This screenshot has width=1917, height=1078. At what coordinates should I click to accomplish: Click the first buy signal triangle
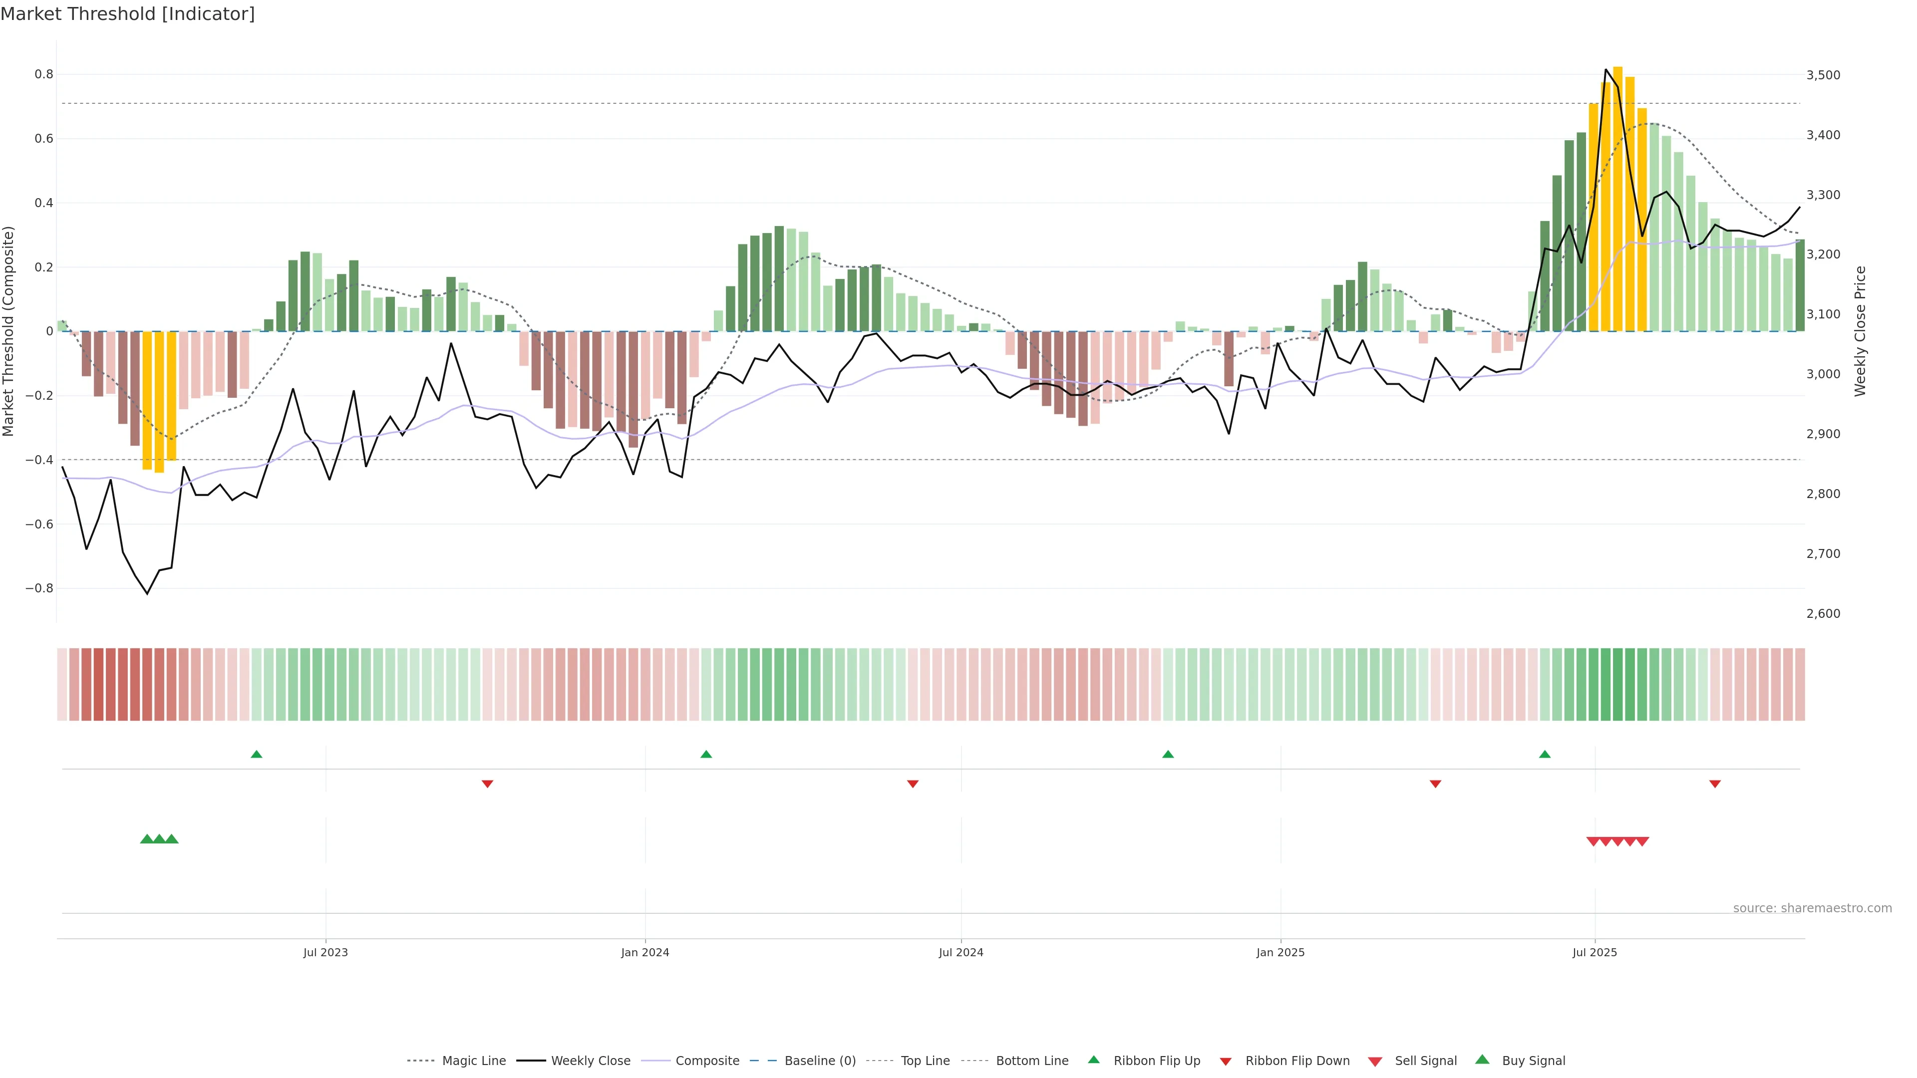coord(147,839)
